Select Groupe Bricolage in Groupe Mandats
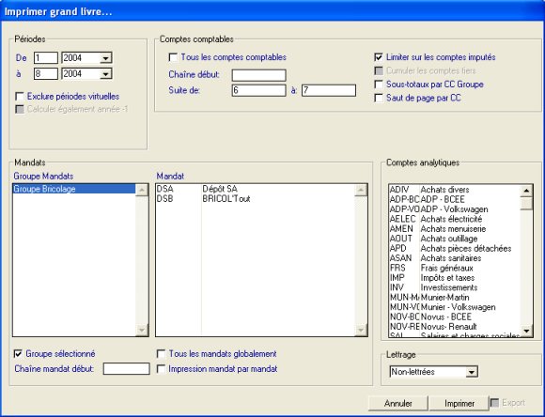This screenshot has height=417, width=545. pos(74,189)
